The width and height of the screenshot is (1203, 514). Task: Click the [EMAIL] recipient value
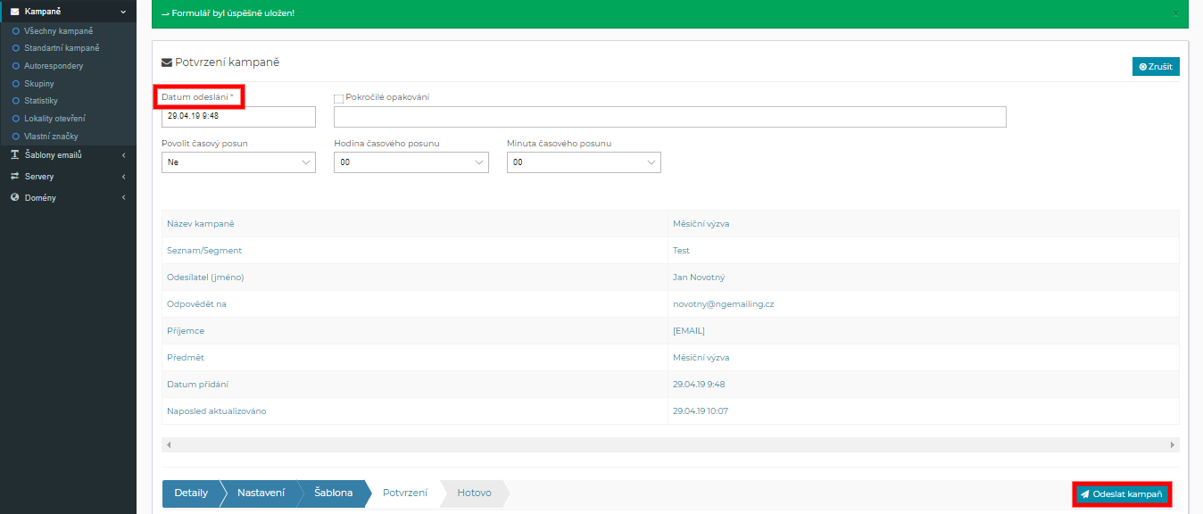coord(689,331)
